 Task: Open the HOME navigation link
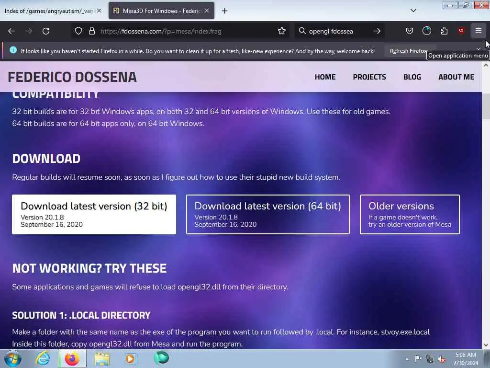(x=325, y=77)
